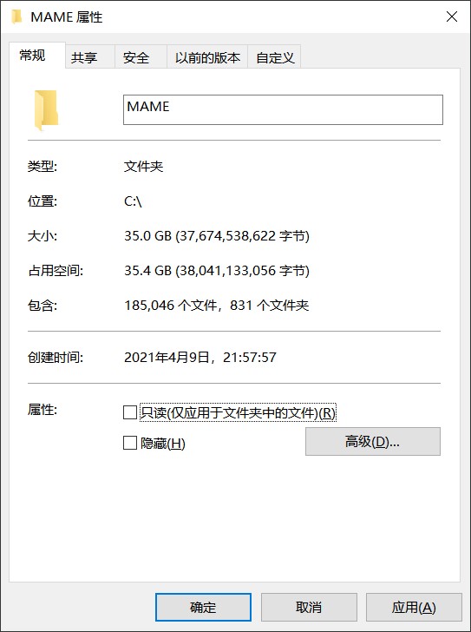This screenshot has height=632, width=471.
Task: Click the creation date 2021年4月9日
Action: point(200,357)
